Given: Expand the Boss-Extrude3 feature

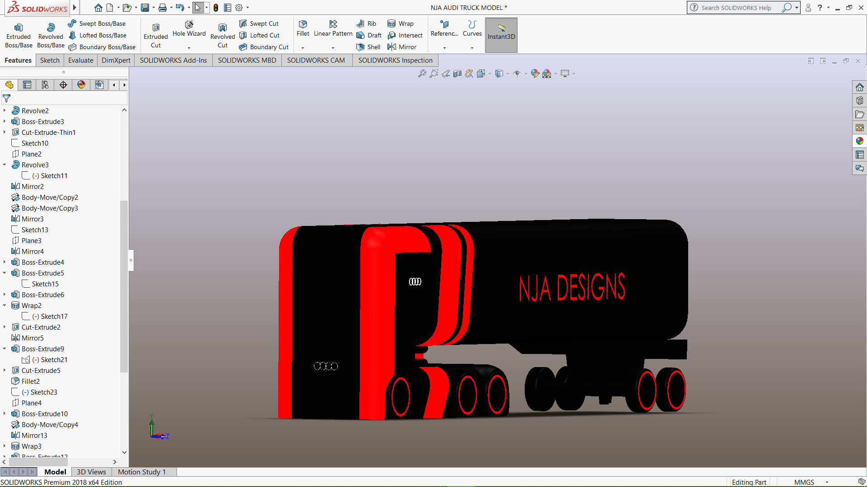Looking at the screenshot, I should coord(5,121).
